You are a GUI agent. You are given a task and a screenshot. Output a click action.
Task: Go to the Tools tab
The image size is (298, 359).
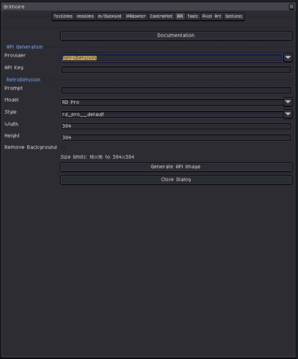[193, 16]
